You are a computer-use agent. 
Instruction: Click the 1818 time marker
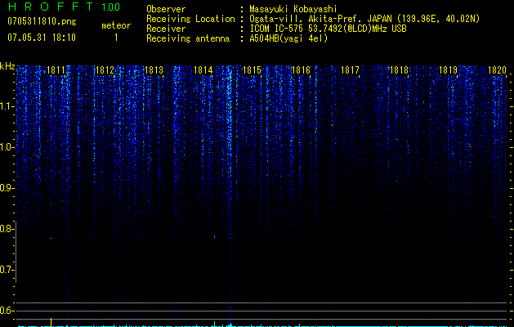click(399, 70)
